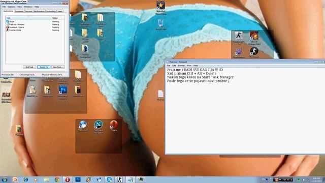
Task: Select the 'Prati me - Notepad' task row
Action: pos(35,24)
